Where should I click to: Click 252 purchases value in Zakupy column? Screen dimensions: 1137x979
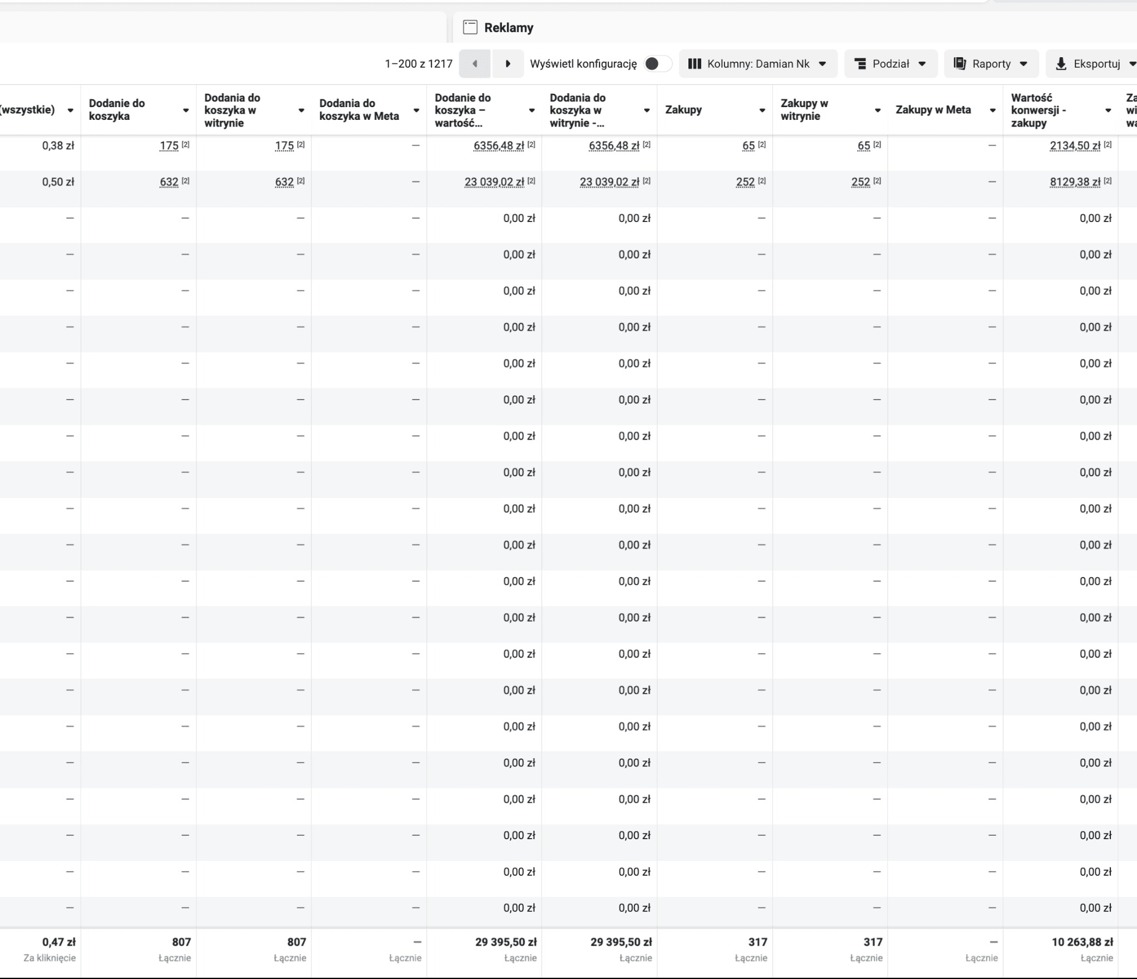coord(745,182)
